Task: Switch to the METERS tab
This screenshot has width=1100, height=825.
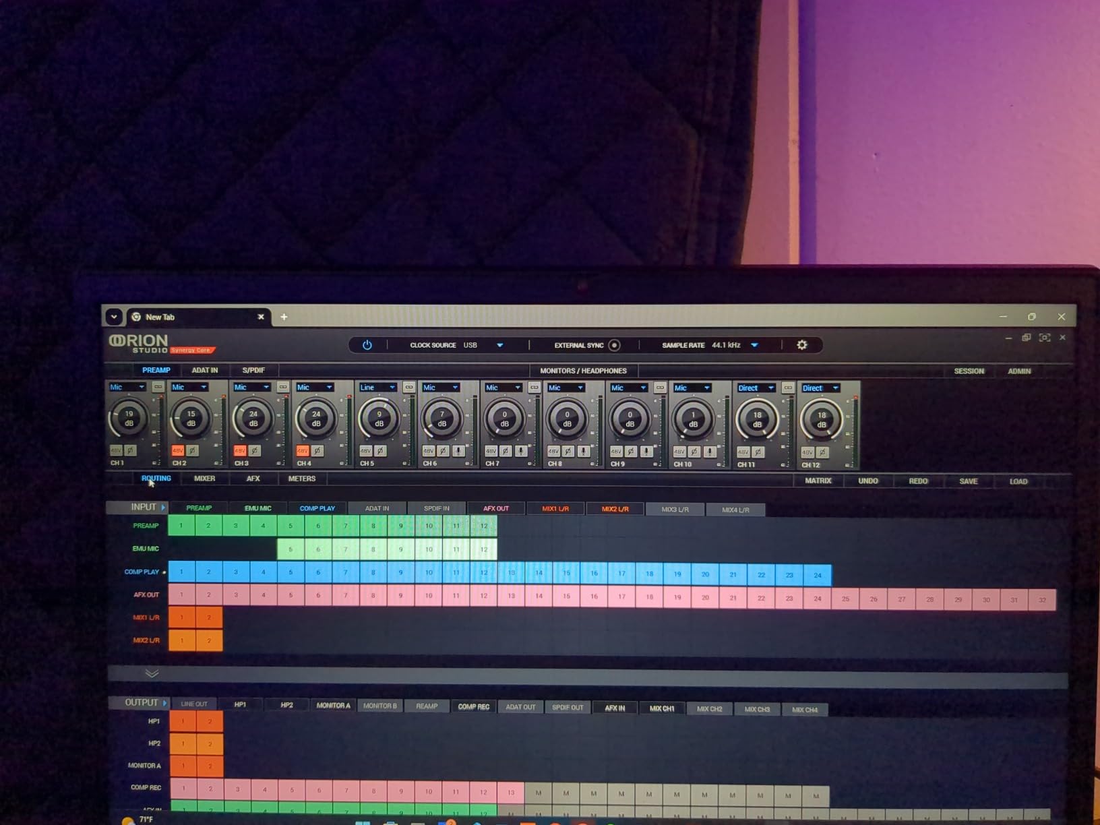Action: pyautogui.click(x=302, y=479)
